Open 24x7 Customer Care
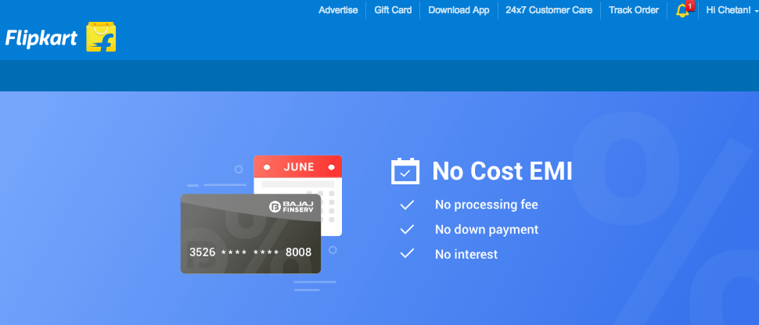 (549, 10)
